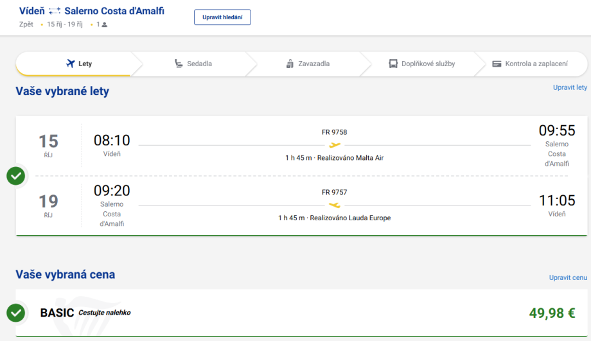
Task: Click yellow plane icon under FR 9757
Action: 335,205
